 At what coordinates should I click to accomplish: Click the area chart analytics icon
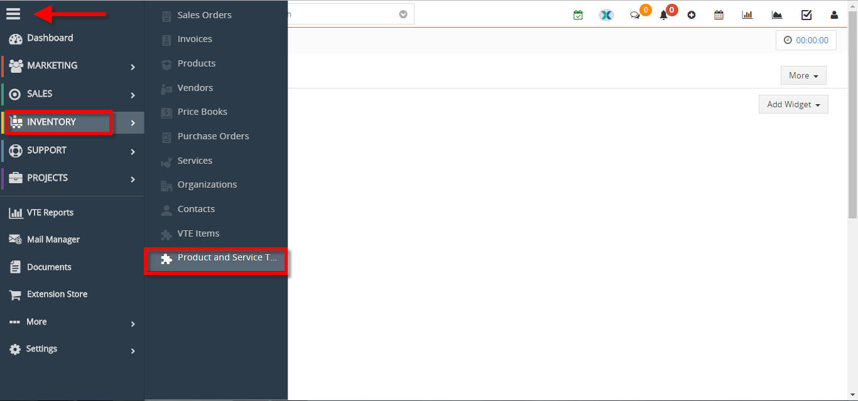tap(777, 14)
